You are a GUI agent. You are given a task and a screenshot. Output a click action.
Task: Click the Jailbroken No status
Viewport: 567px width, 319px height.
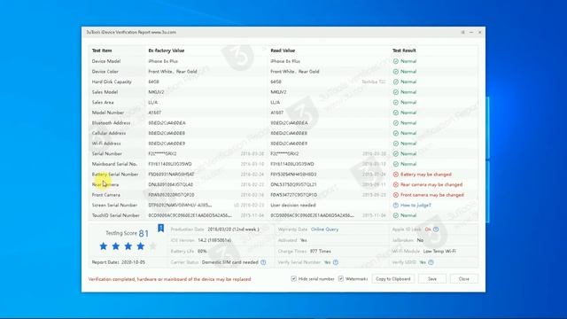(420, 240)
